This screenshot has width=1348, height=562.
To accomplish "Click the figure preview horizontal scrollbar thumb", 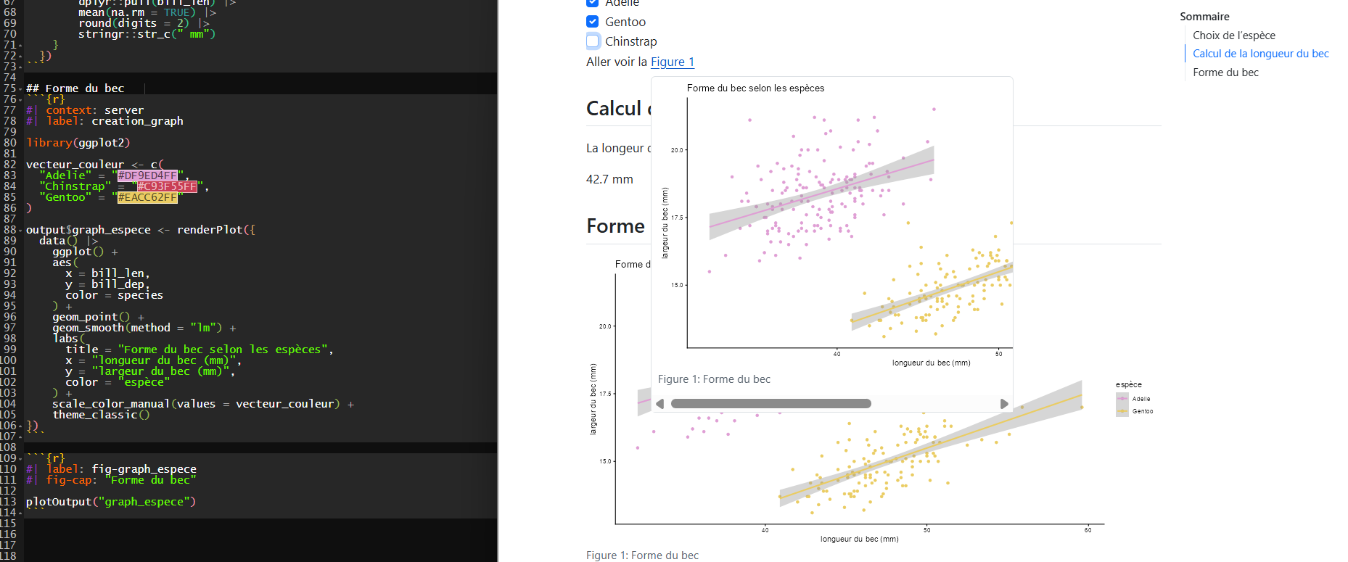I will pos(770,404).
